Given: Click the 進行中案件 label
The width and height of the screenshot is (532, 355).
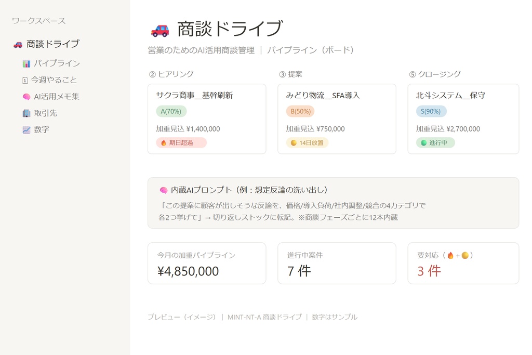Looking at the screenshot, I should (304, 255).
